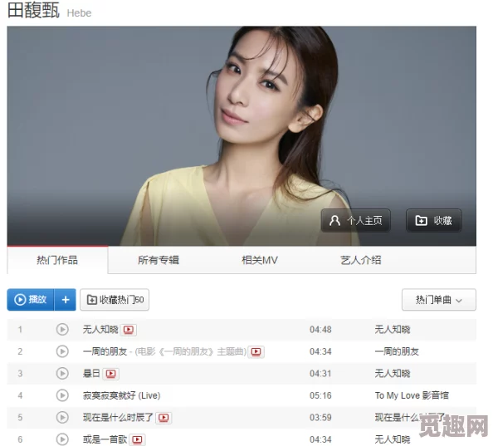Viewport: 493px width, 446px height.
Task: Open the 个人主页 profile button
Action: pyautogui.click(x=355, y=220)
